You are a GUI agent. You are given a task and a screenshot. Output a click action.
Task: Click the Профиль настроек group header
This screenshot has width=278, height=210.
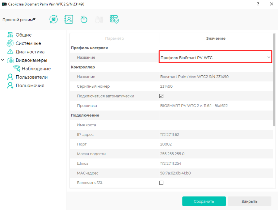tap(89, 48)
